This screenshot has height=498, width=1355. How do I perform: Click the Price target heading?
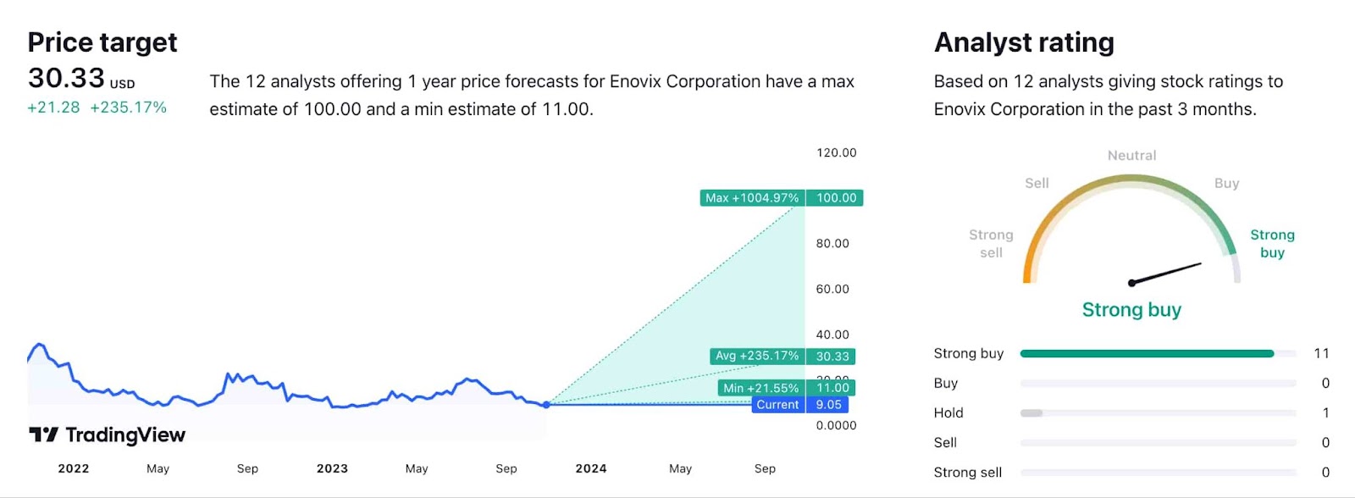click(x=102, y=42)
